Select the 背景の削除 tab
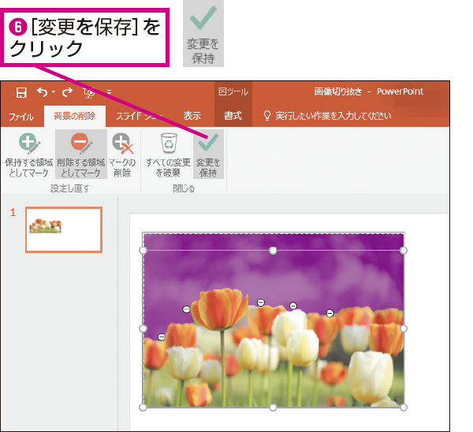This screenshot has height=432, width=473. tap(75, 116)
